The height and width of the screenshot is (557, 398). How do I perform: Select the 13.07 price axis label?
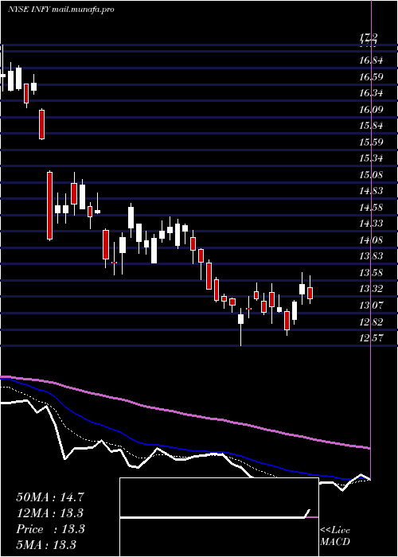371,306
